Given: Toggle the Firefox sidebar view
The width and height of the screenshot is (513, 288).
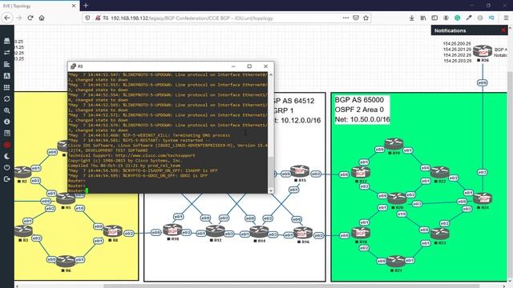Looking at the screenshot, I should (x=434, y=18).
